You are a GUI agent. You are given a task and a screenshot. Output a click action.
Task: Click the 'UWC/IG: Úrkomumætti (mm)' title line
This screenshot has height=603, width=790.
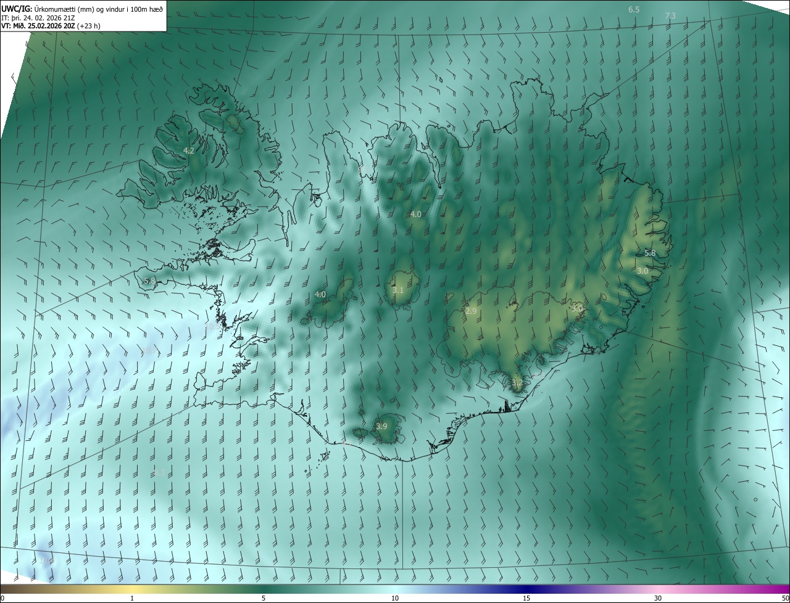(x=82, y=8)
